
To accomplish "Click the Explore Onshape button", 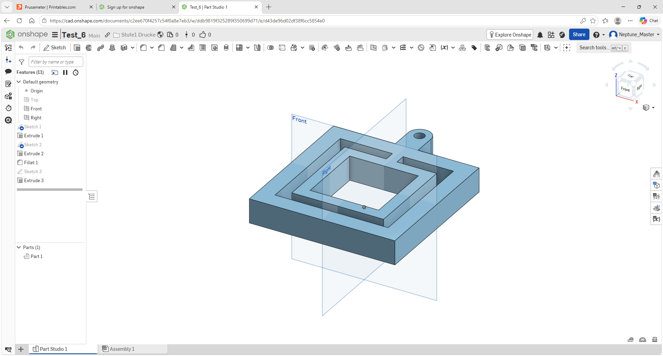I will click(510, 34).
